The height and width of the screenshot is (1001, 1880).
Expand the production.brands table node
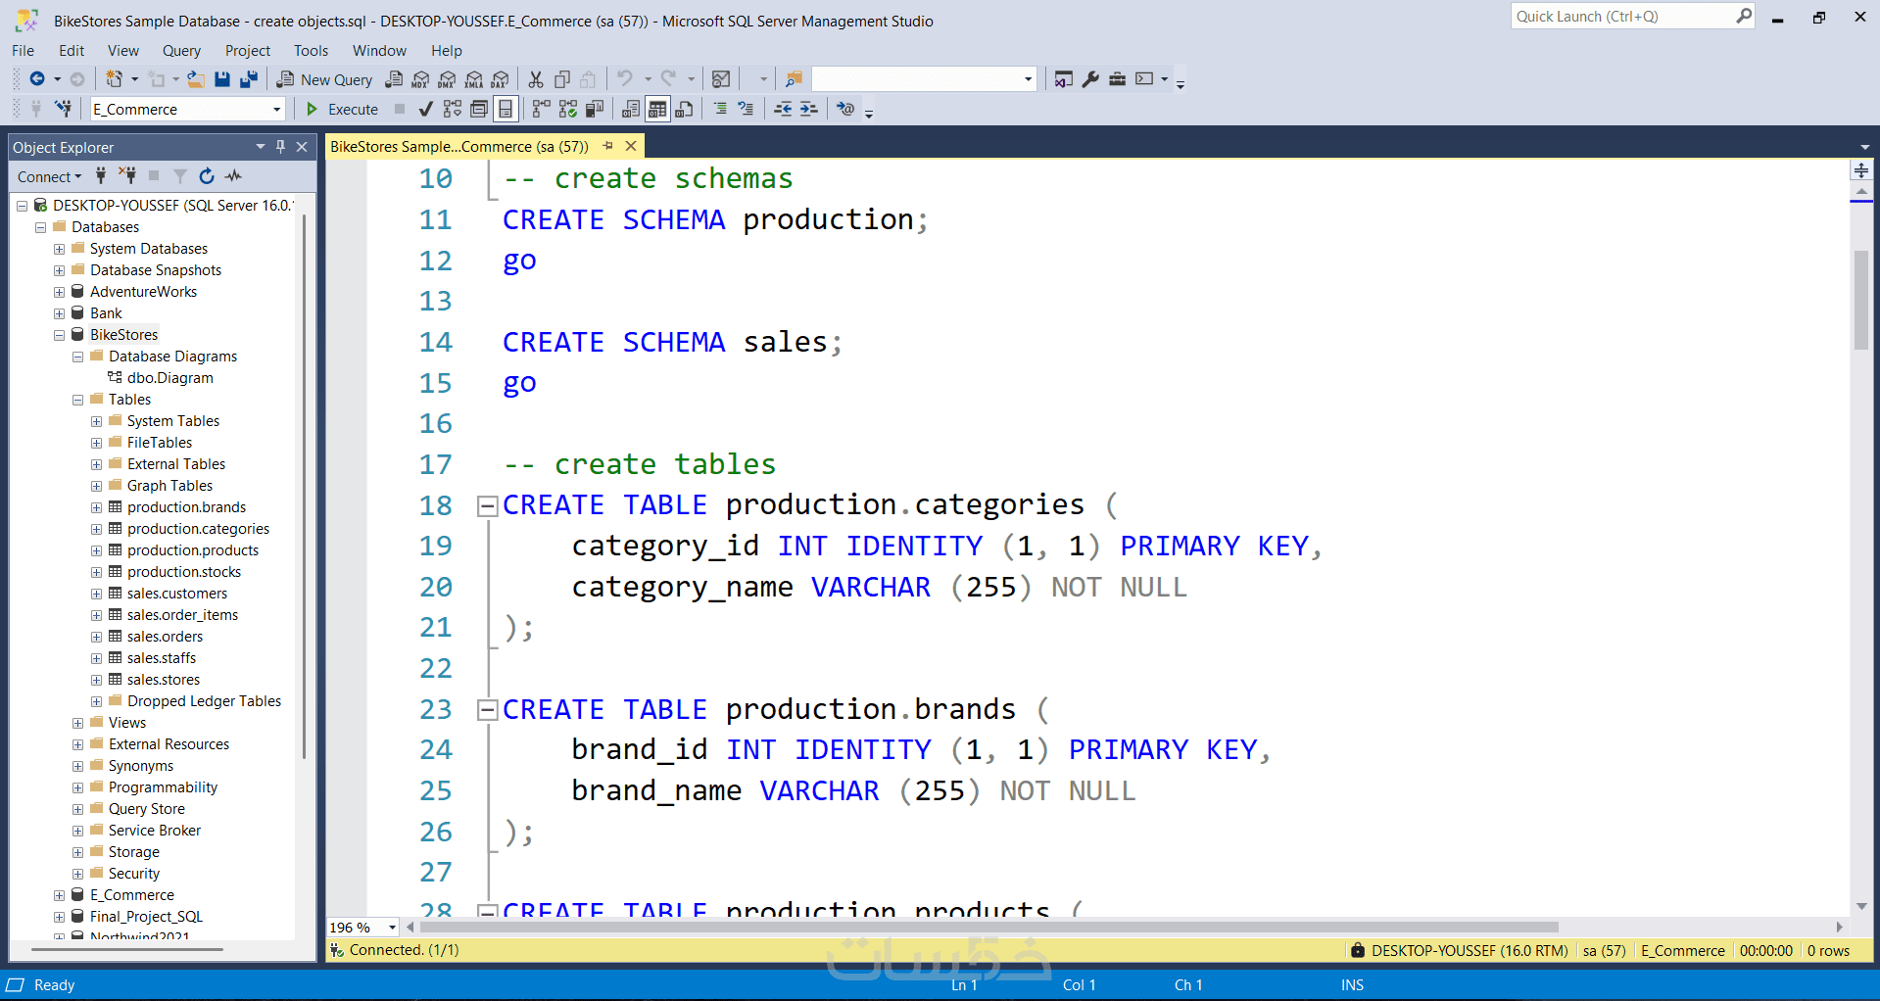pos(96,507)
